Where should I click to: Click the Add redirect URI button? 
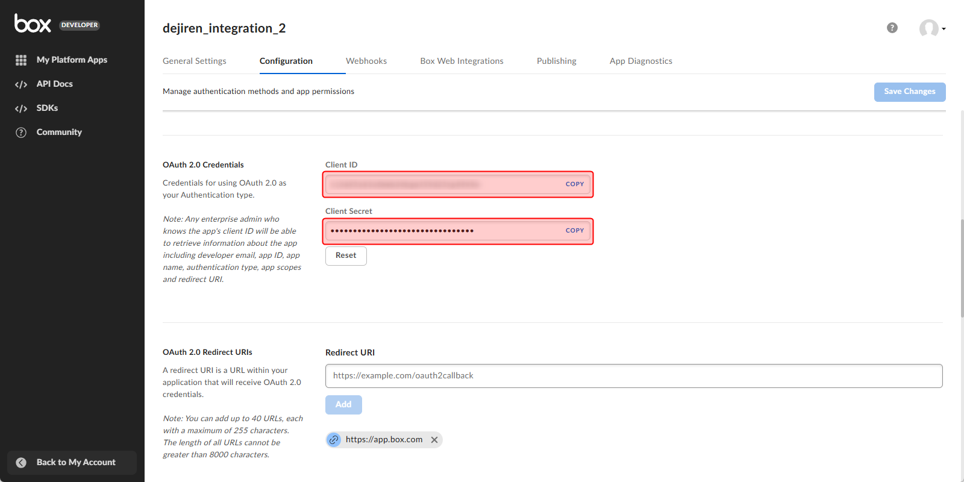pos(343,405)
